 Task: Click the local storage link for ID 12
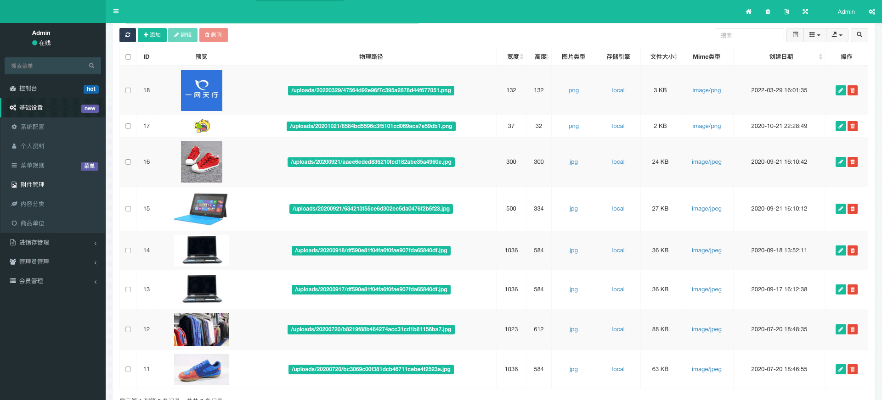[618, 329]
